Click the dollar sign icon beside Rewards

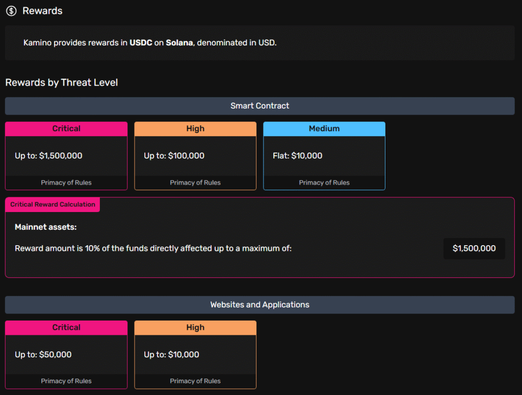11,11
